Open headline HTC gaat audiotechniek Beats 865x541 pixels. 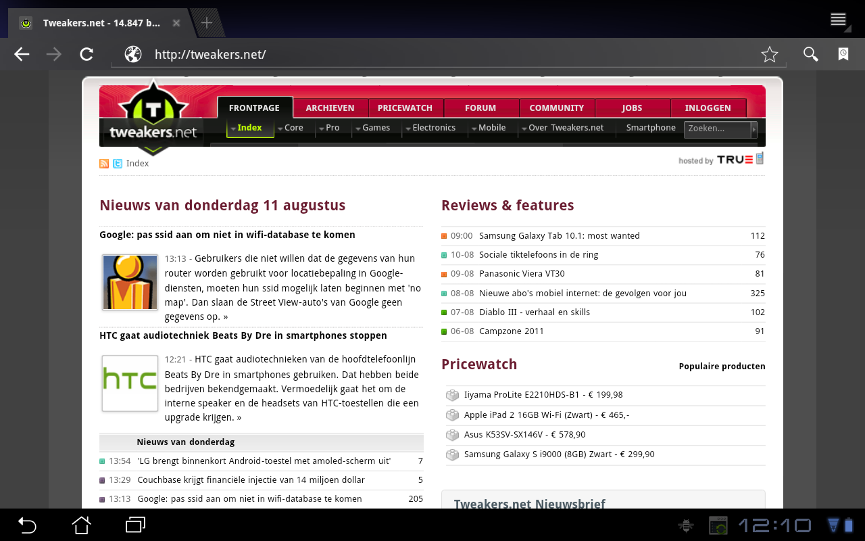point(243,335)
